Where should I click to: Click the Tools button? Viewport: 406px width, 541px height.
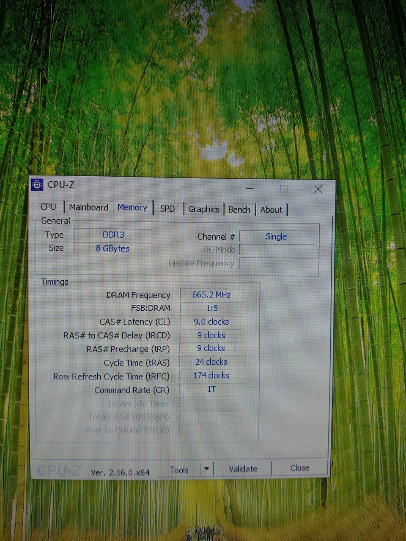pyautogui.click(x=179, y=470)
